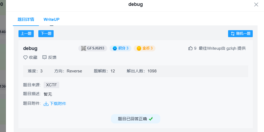Click the 反馈 feedback speech-bubble icon
This screenshot has height=132, width=264.
44,57
